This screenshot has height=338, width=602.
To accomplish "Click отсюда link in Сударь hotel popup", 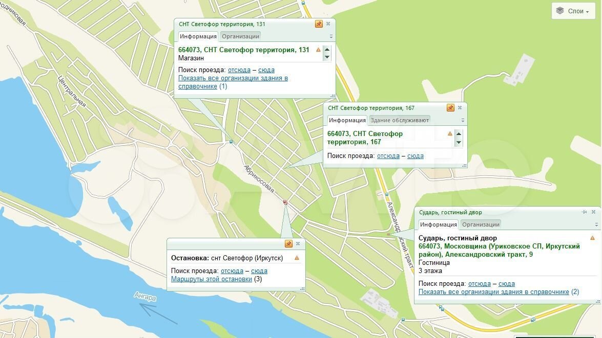I will 479,284.
